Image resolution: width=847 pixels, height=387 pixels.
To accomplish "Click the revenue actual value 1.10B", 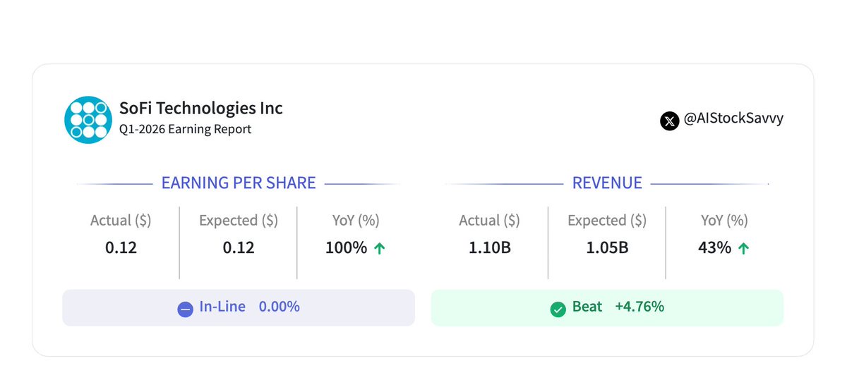I will point(489,248).
